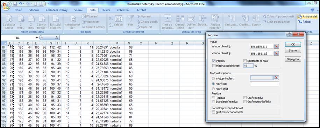
Task: Toggle the Filtr funnel icon
Action: [x=130, y=21]
